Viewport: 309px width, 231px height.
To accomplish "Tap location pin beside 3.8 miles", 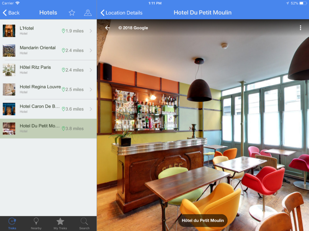I will [63, 129].
